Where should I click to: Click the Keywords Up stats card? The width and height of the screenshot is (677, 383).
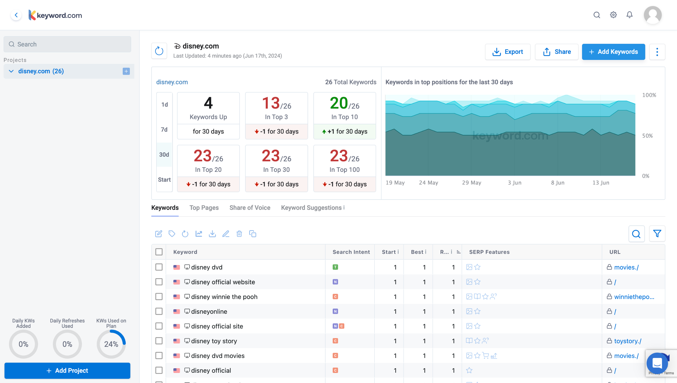pos(208,116)
